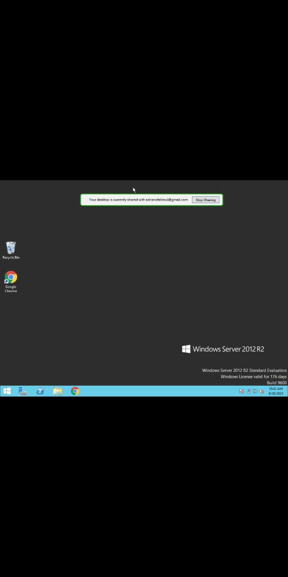Open Action Center flag tray icon

pos(242,391)
